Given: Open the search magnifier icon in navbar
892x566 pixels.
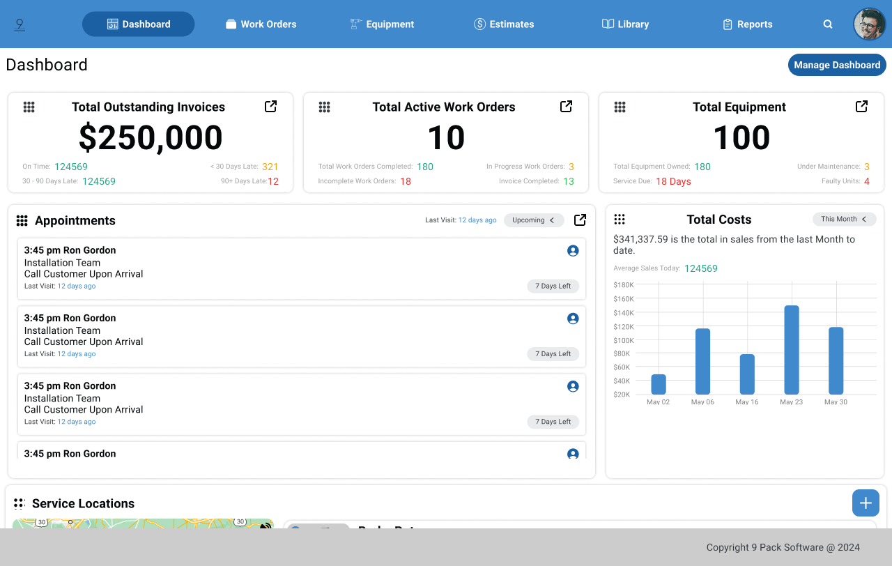Looking at the screenshot, I should point(828,24).
